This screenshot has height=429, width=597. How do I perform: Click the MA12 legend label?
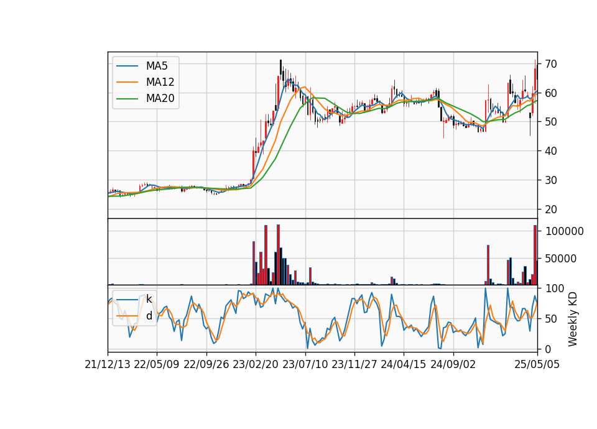160,82
